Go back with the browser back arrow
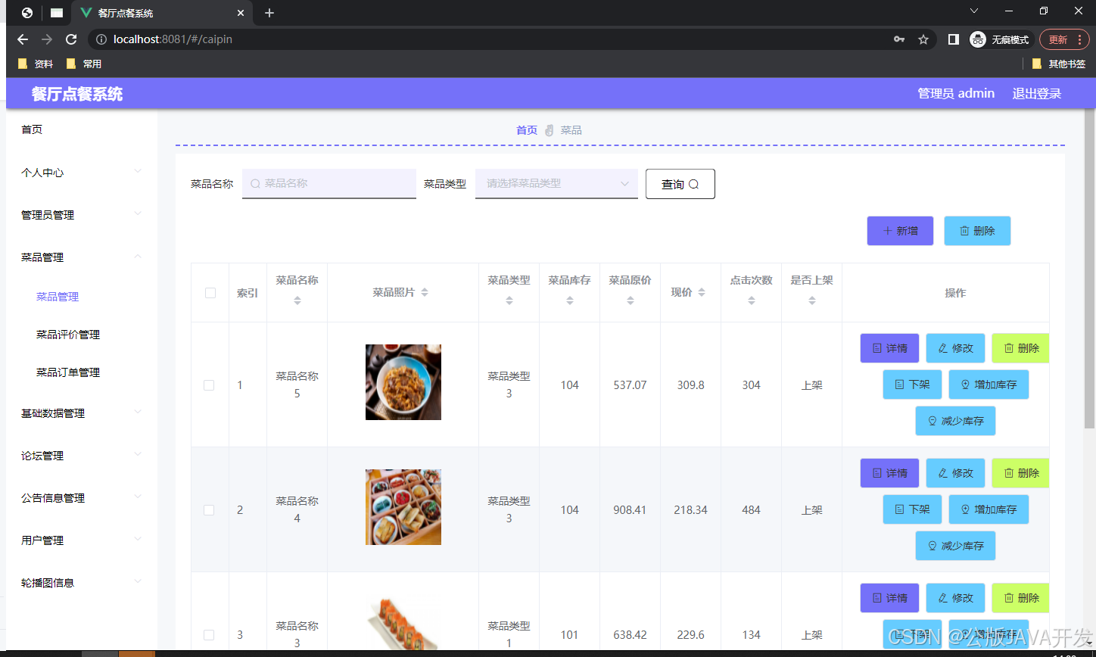Image resolution: width=1096 pixels, height=657 pixels. click(x=23, y=39)
